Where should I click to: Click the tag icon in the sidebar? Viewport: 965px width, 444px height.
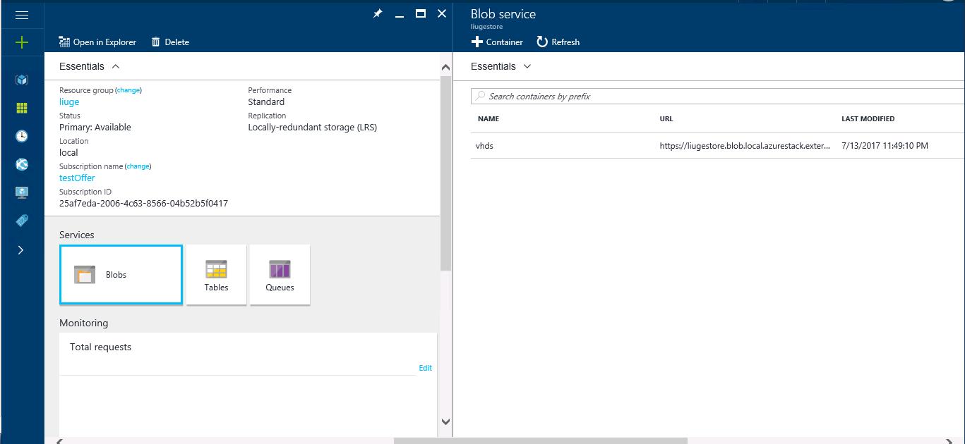22,221
